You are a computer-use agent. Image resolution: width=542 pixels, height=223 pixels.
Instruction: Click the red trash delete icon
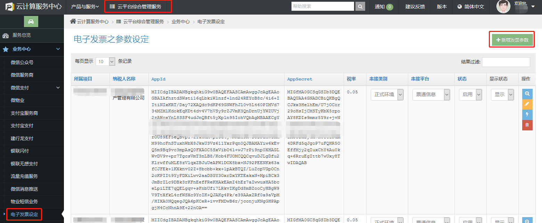527,125
